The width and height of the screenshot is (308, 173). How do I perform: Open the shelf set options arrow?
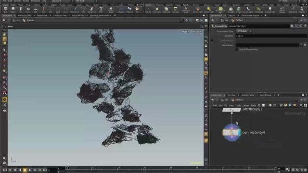[x=141, y=5]
